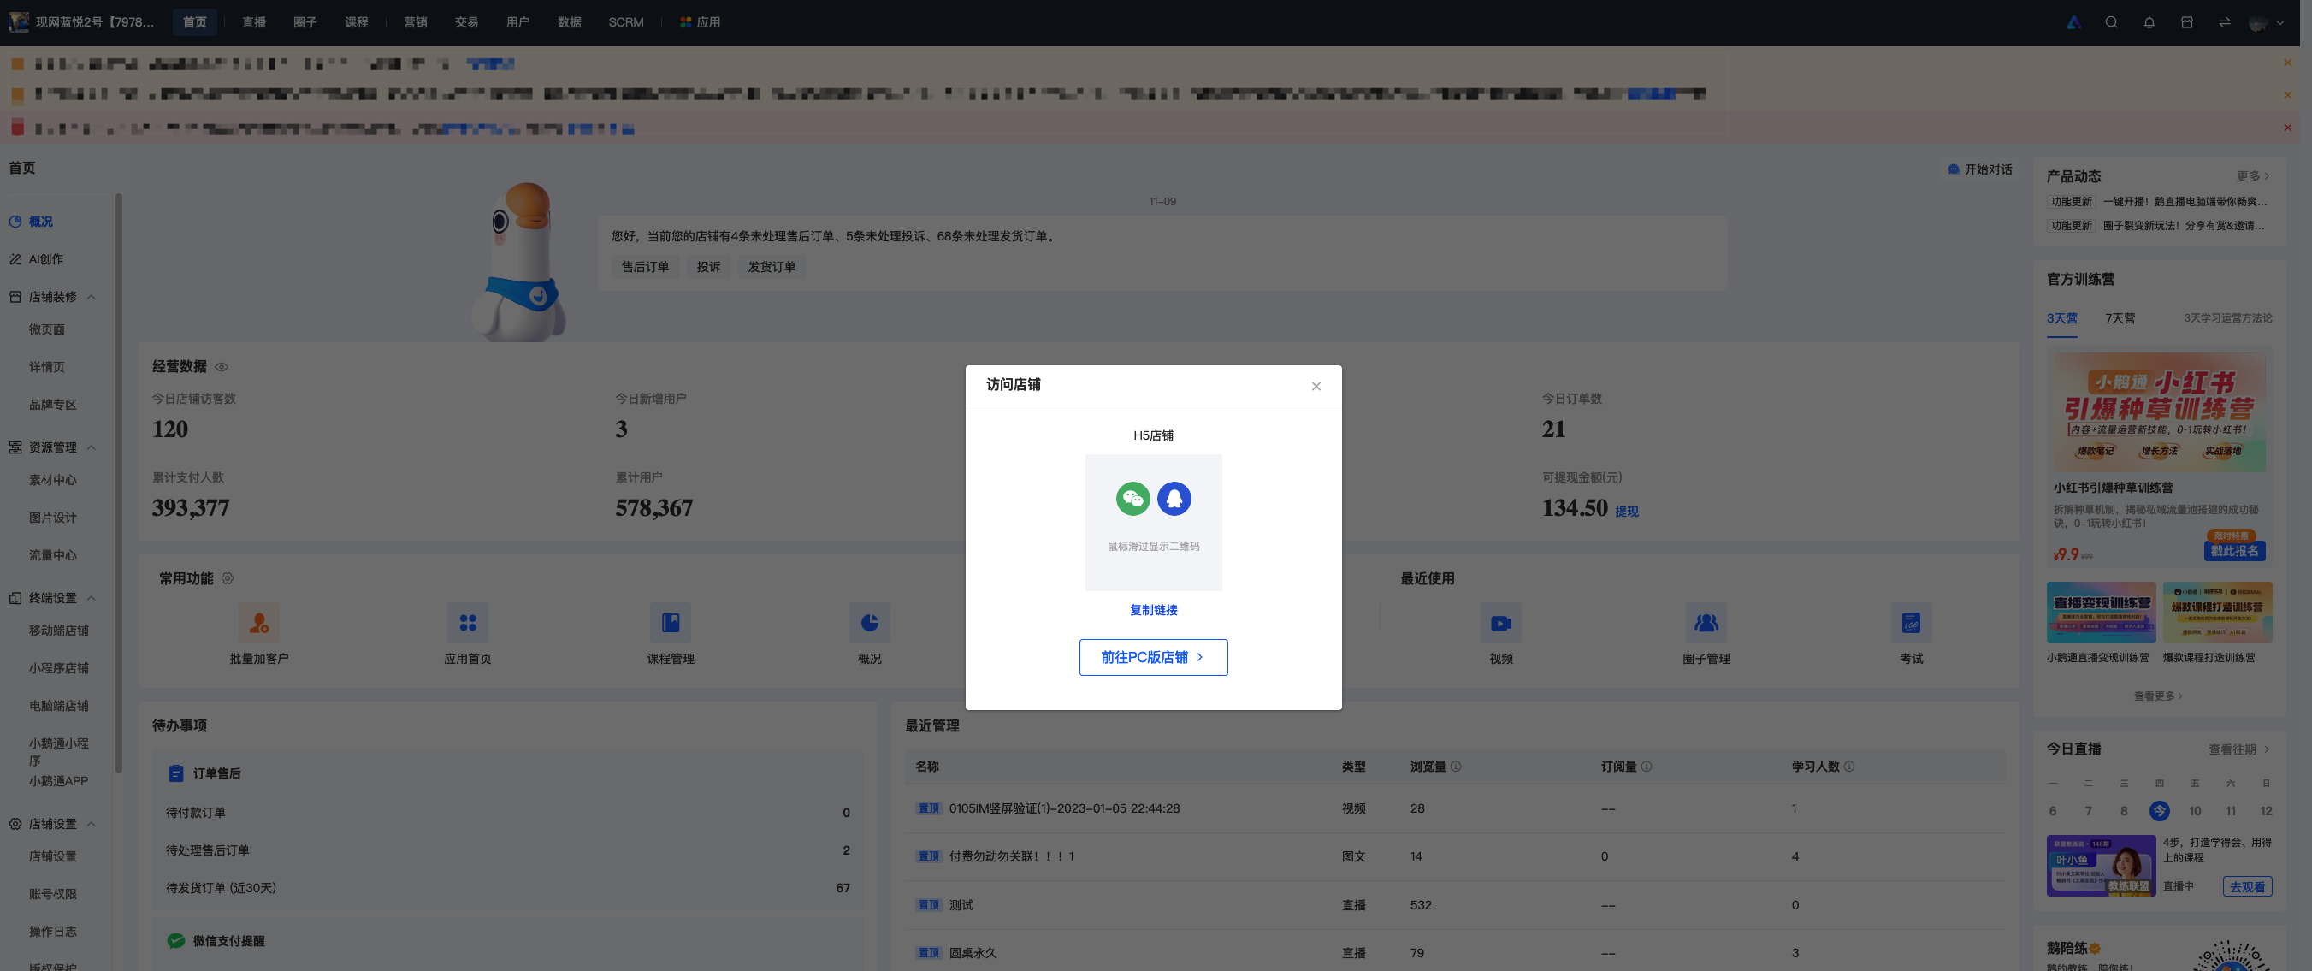The width and height of the screenshot is (2312, 971).
Task: Click the blue QQ-style bell icon in dialog
Action: pyautogui.click(x=1174, y=499)
